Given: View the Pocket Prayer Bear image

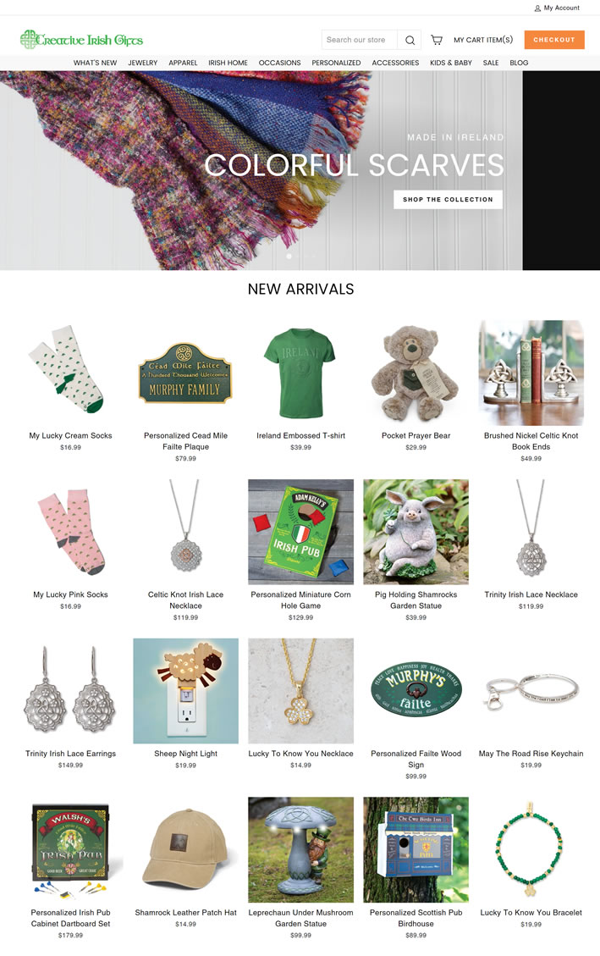Looking at the screenshot, I should (x=416, y=372).
